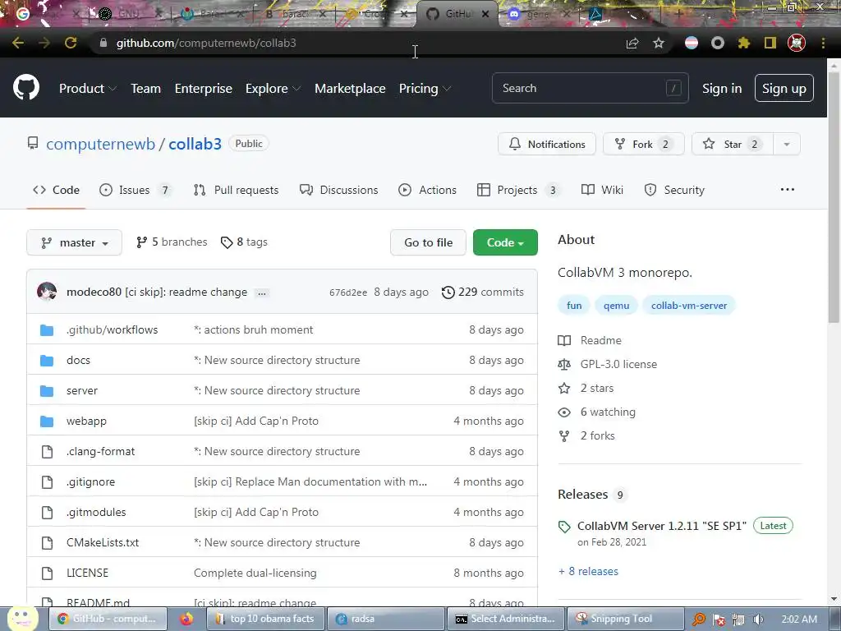This screenshot has height=631, width=841.
Task: Click the scale icon beside GPL-3.0 license
Action: [564, 364]
